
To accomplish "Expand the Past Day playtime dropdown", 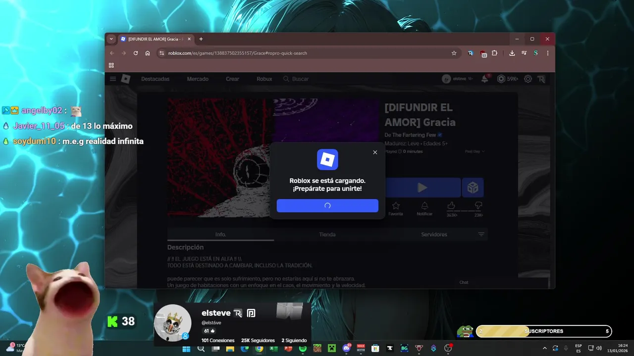I will pos(475,152).
